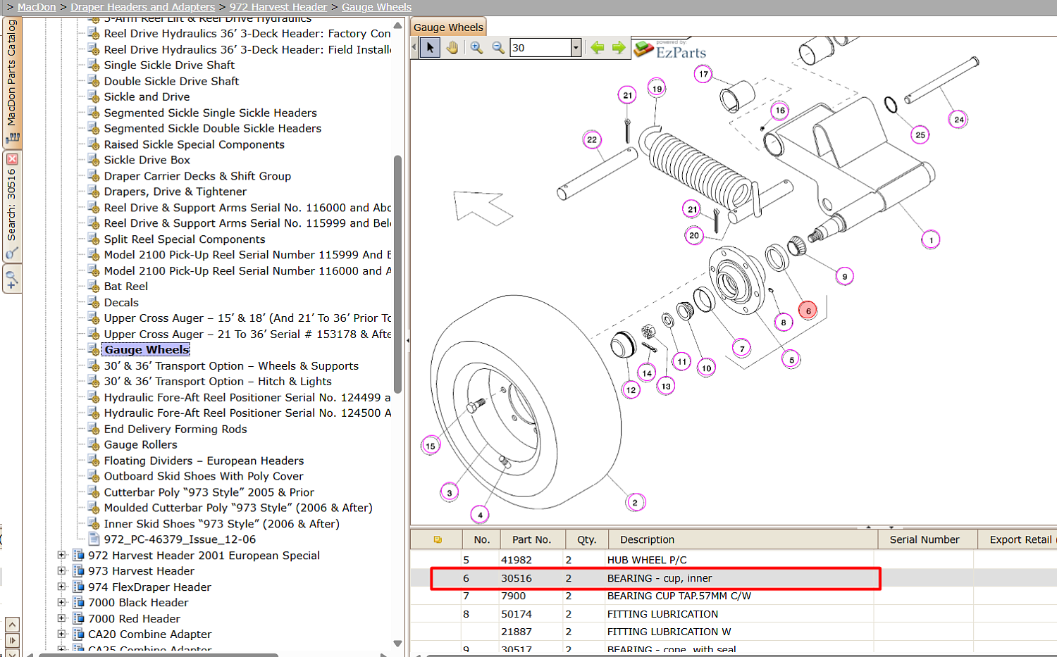Viewport: 1057px width, 657px height.
Task: Go to next diagram with green right arrow
Action: tap(619, 47)
